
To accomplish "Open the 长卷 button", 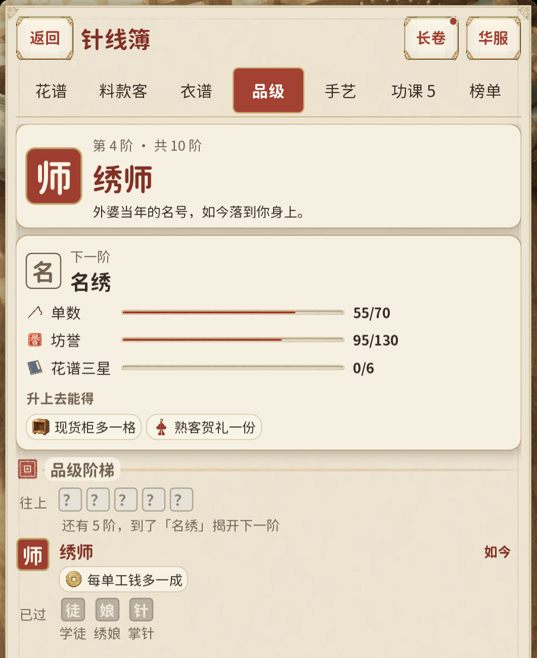I will click(x=431, y=38).
